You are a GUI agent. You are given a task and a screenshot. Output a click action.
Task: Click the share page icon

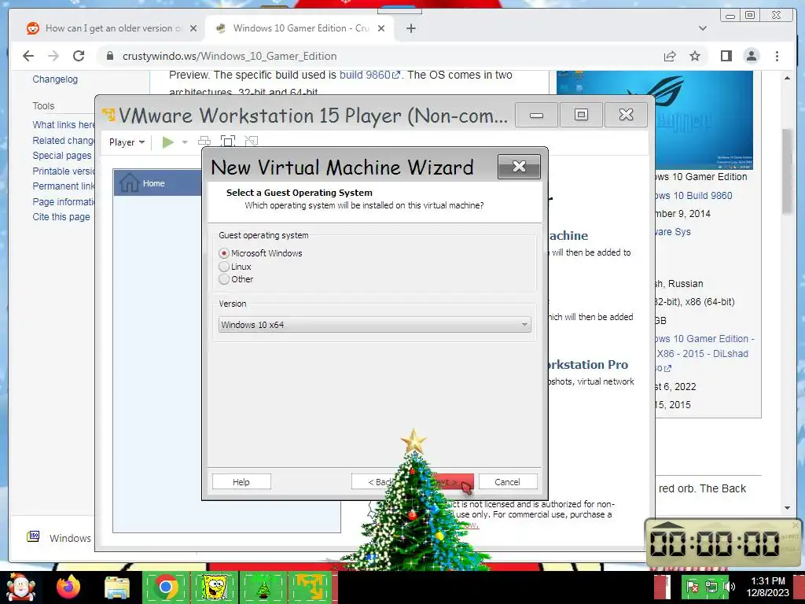coord(670,56)
